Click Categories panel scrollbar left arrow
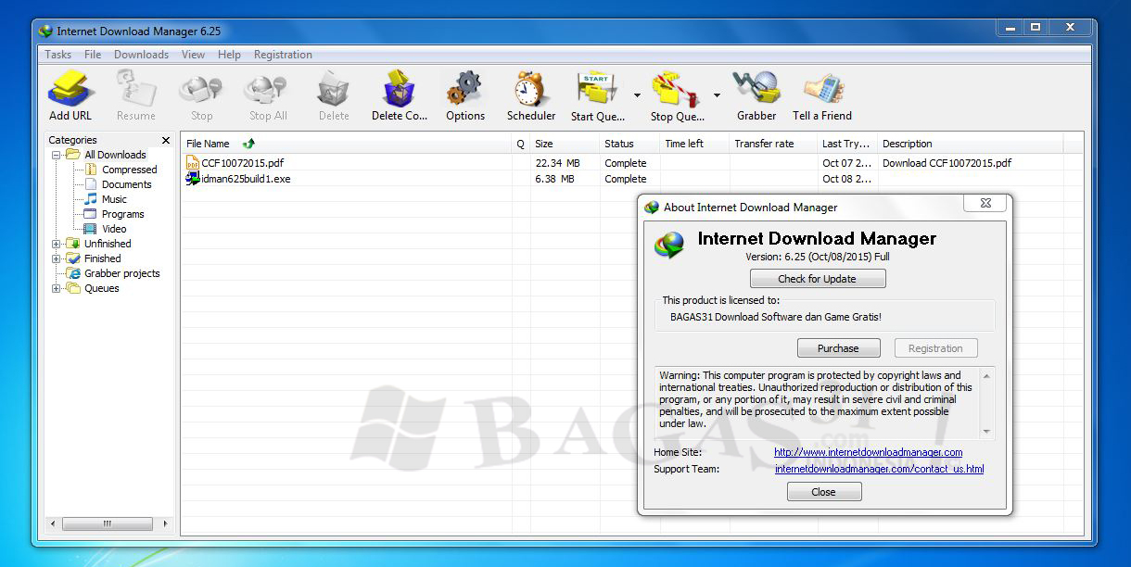Image resolution: width=1131 pixels, height=567 pixels. tap(53, 523)
